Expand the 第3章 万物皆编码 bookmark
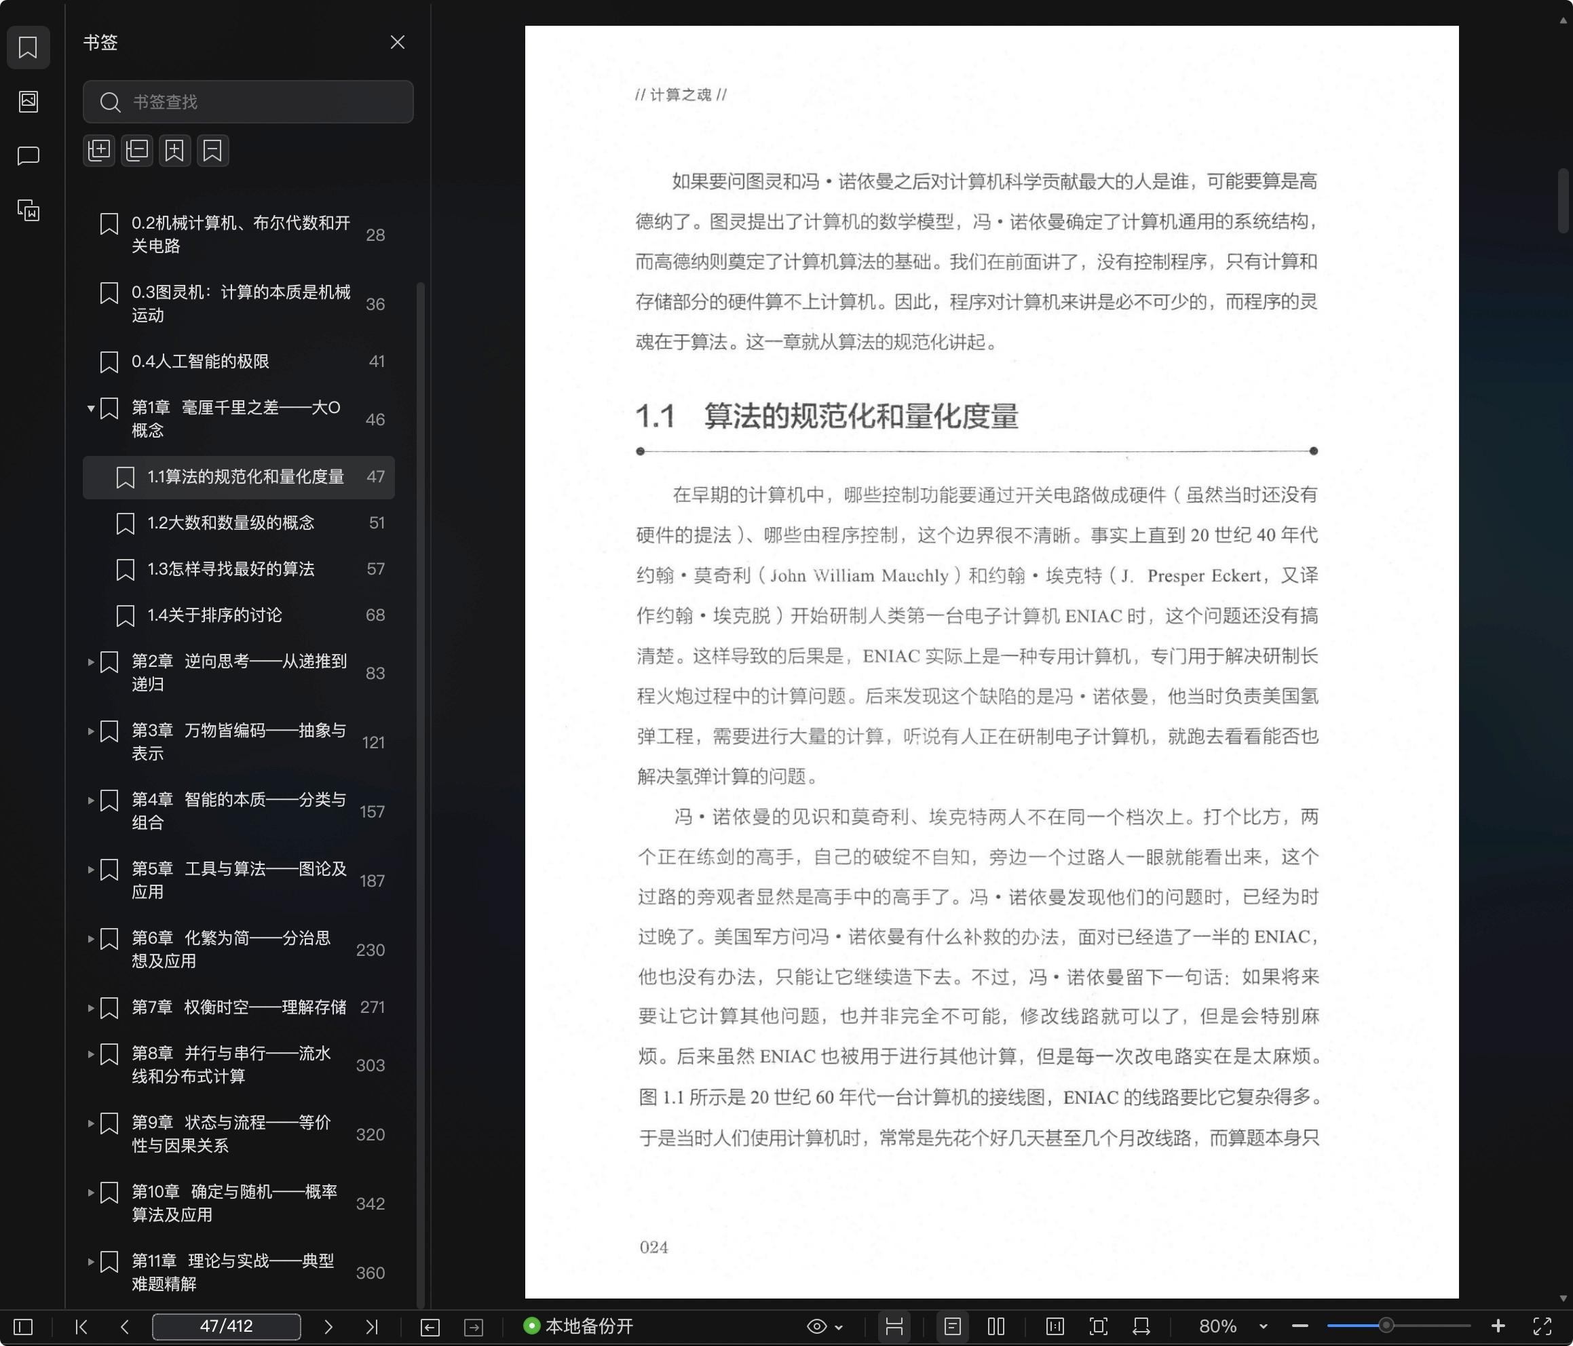1573x1346 pixels. pyautogui.click(x=90, y=731)
